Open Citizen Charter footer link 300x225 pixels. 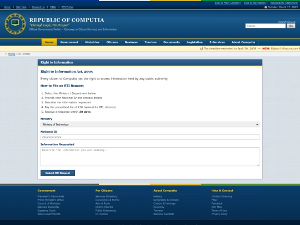click(x=104, y=207)
